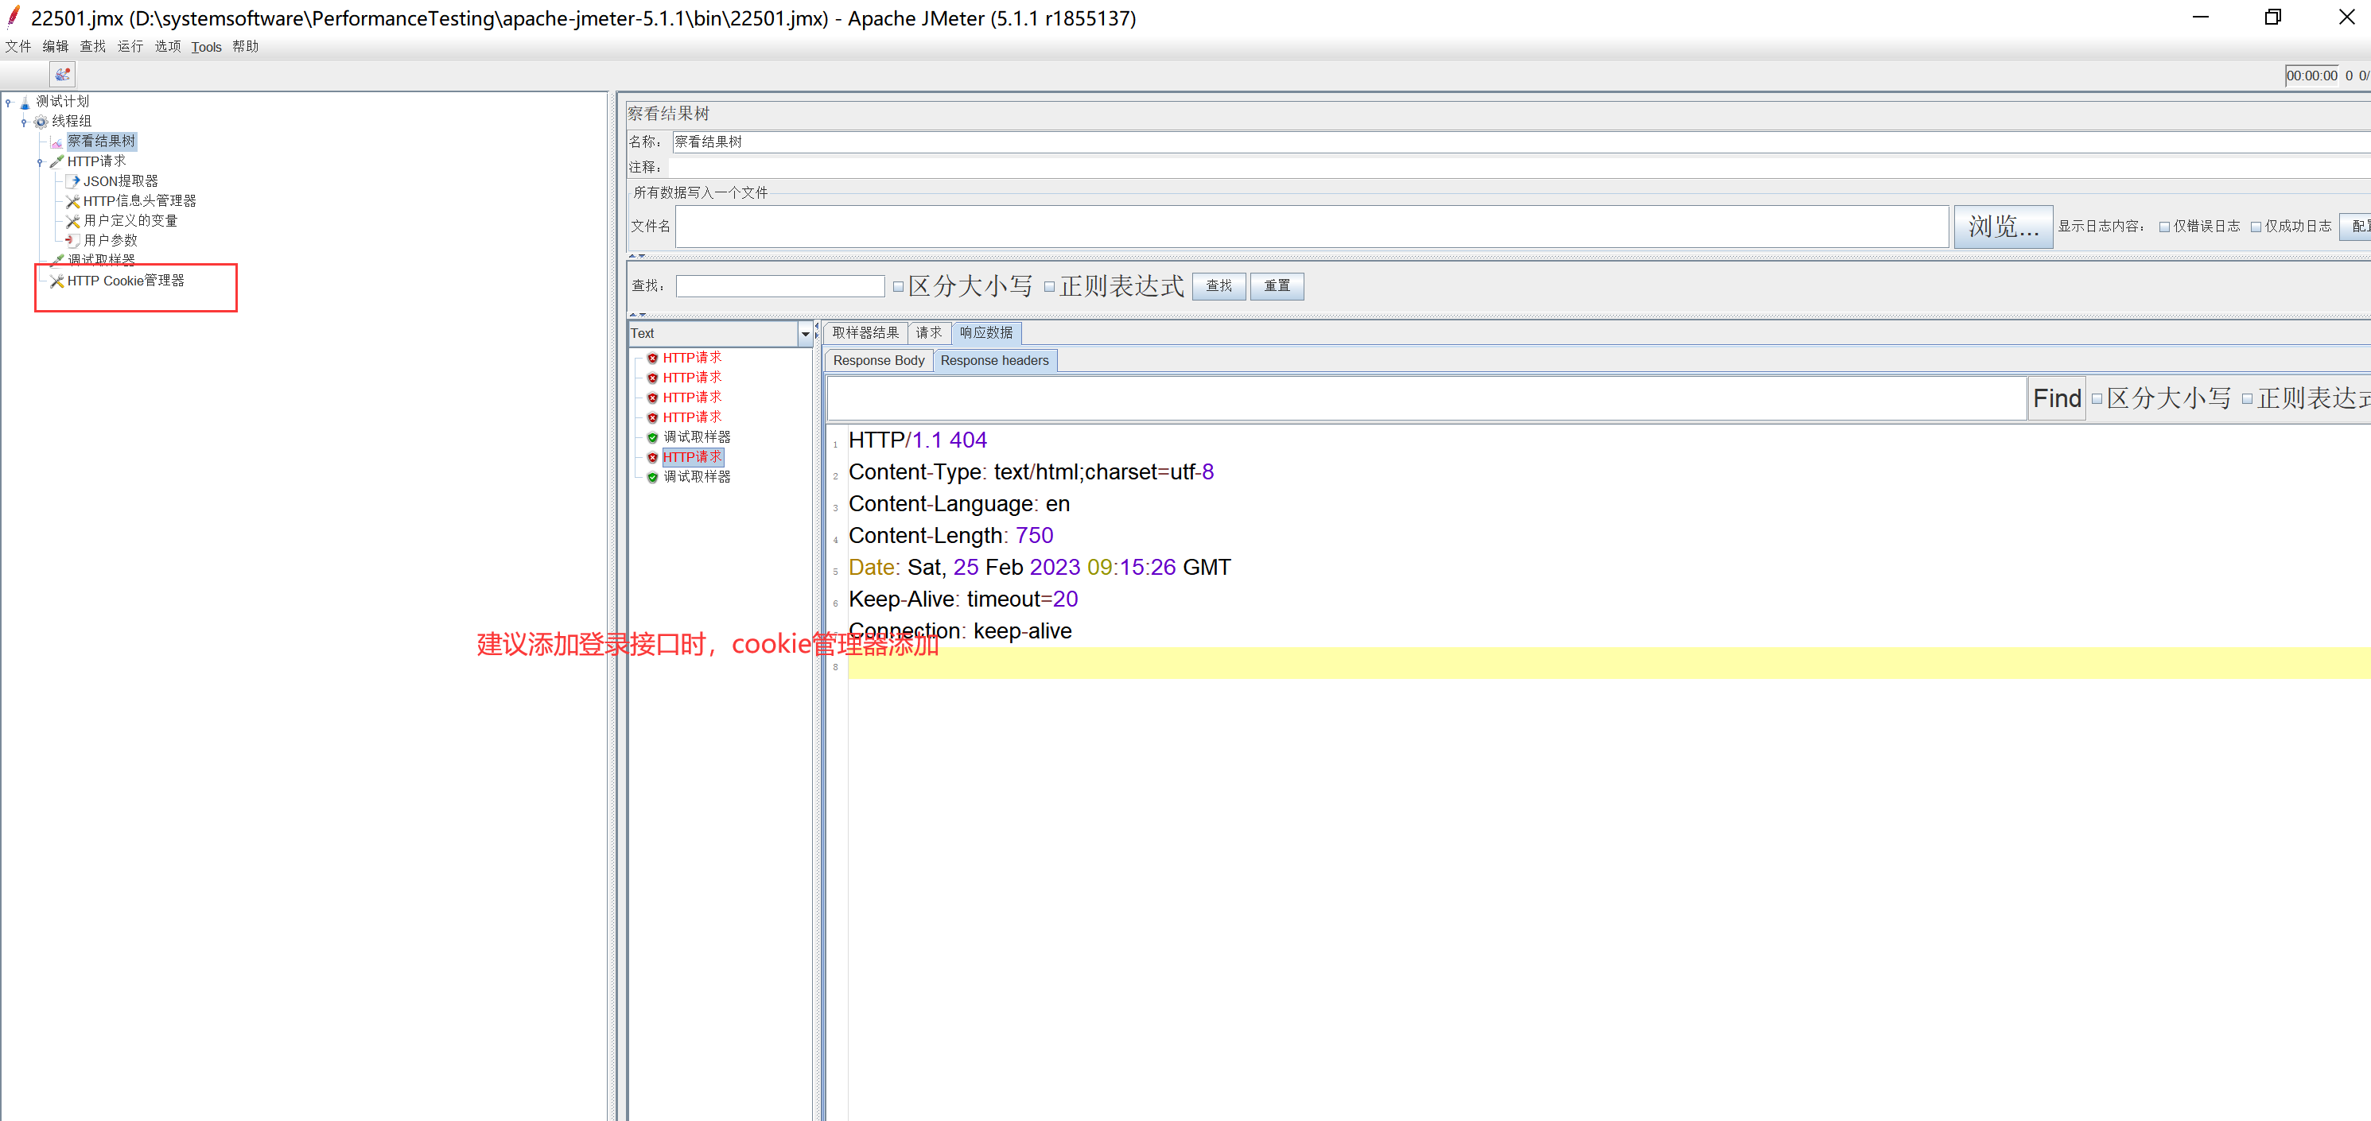The width and height of the screenshot is (2371, 1121).
Task: Click the JSON提取器 extractor icon
Action: 72,181
